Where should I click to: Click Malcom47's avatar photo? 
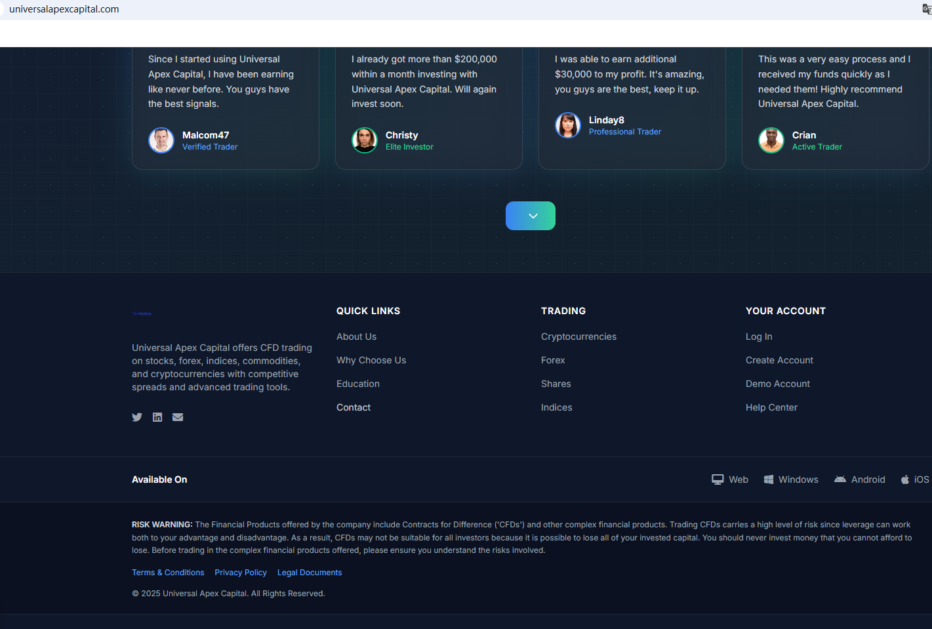tap(161, 140)
